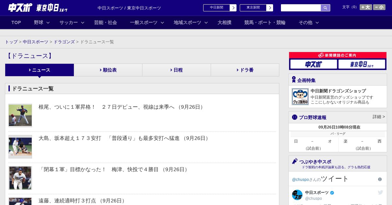392x205 pixels.
Task: Open thumbnail for 根尾 article
Action: pyautogui.click(x=20, y=116)
